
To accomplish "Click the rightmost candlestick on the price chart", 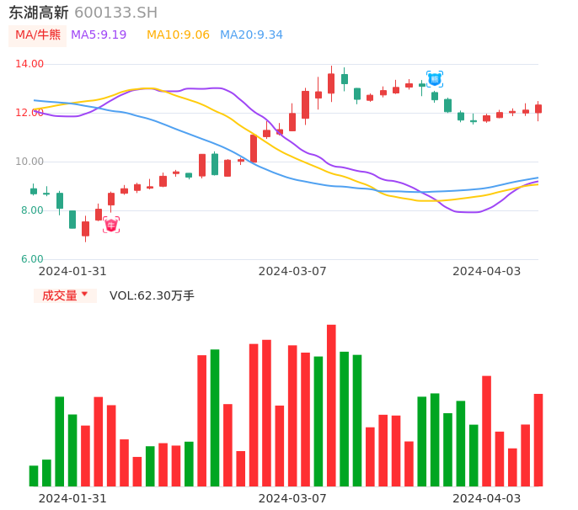I will 538,109.
